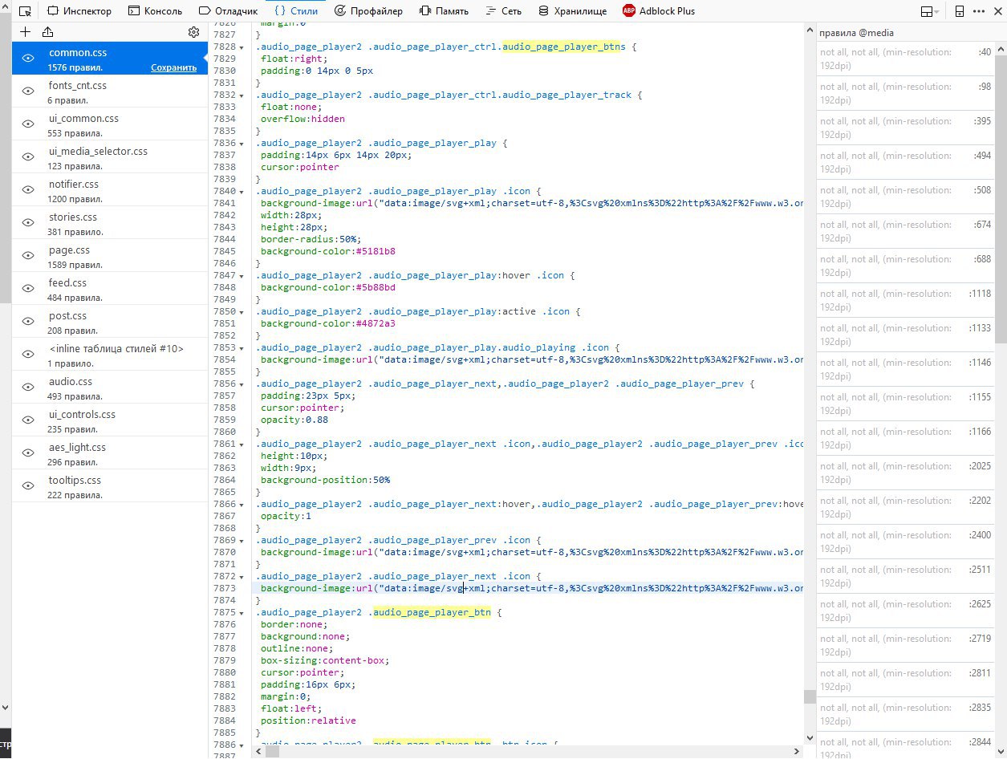This screenshot has height=759, width=1007.
Task: Click the Сохранить link for common.css
Action: click(173, 67)
